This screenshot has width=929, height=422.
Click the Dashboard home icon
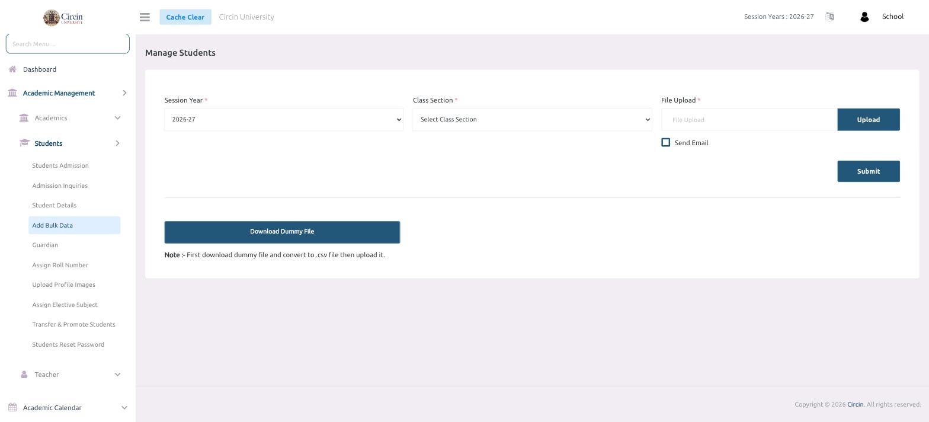pyautogui.click(x=12, y=69)
